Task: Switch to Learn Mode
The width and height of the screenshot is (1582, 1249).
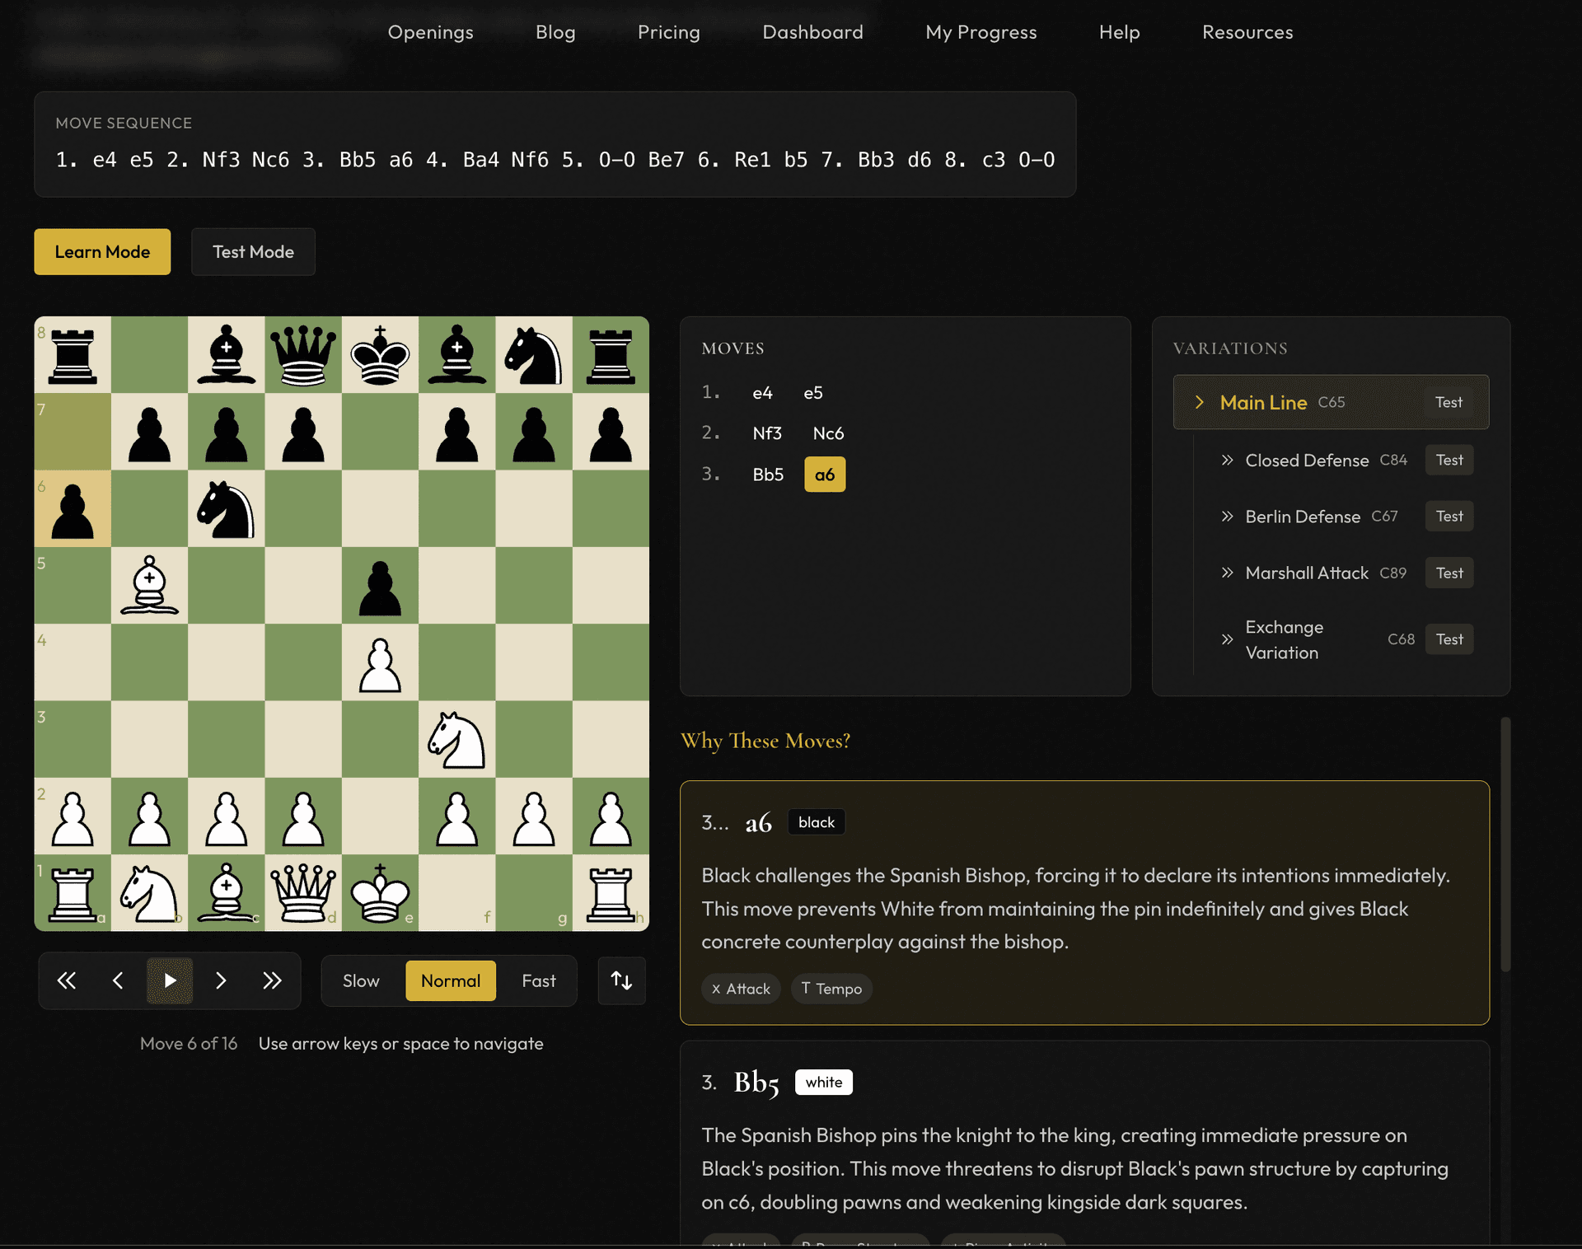Action: [x=102, y=251]
